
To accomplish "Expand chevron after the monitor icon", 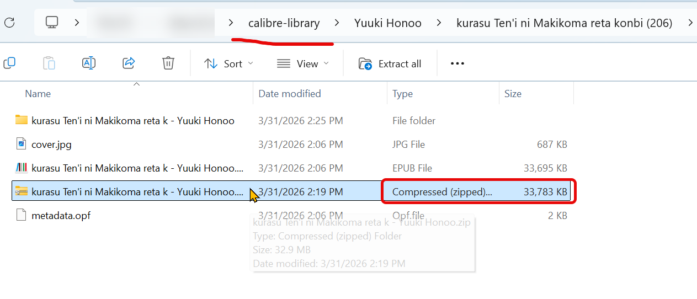I will pos(77,23).
